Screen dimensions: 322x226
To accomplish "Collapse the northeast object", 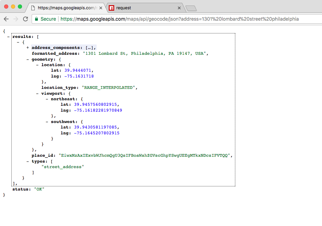I will (x=47, y=99).
